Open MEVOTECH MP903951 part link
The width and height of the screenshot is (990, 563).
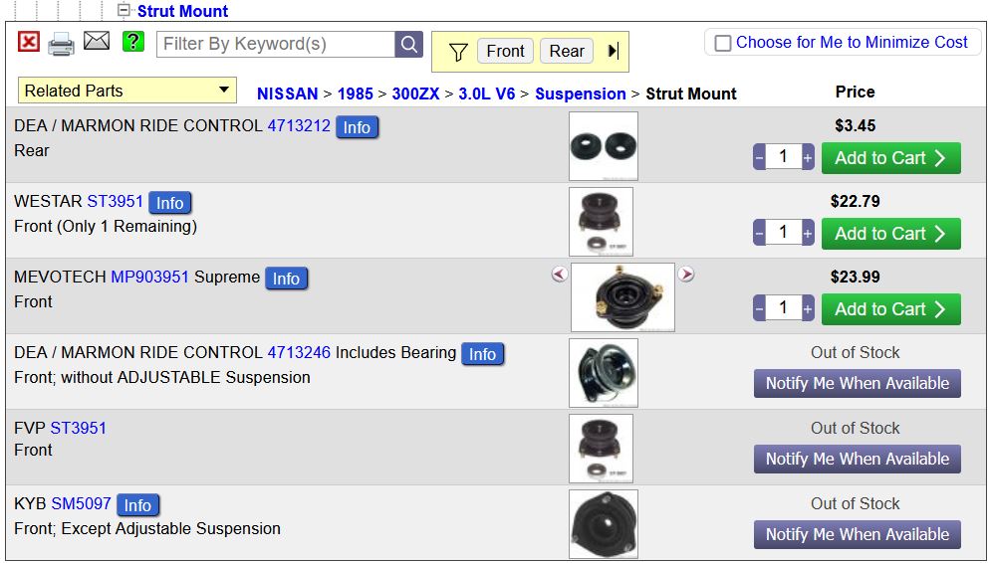click(x=149, y=277)
